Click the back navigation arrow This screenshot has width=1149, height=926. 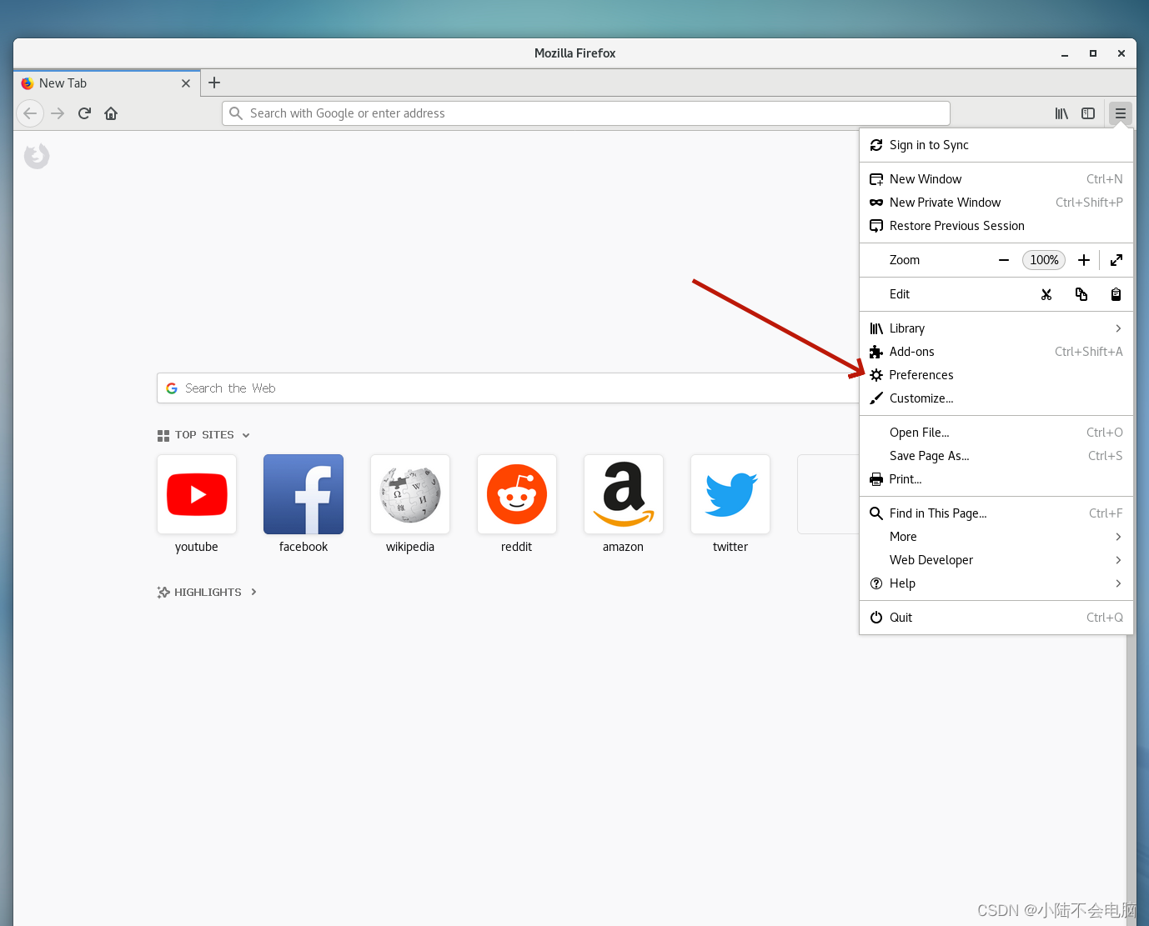click(x=30, y=113)
